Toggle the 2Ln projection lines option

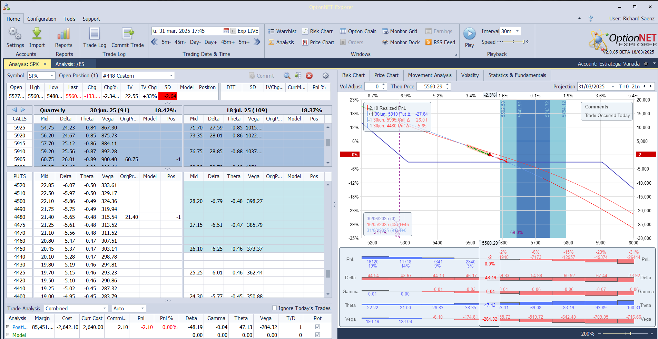click(x=636, y=86)
